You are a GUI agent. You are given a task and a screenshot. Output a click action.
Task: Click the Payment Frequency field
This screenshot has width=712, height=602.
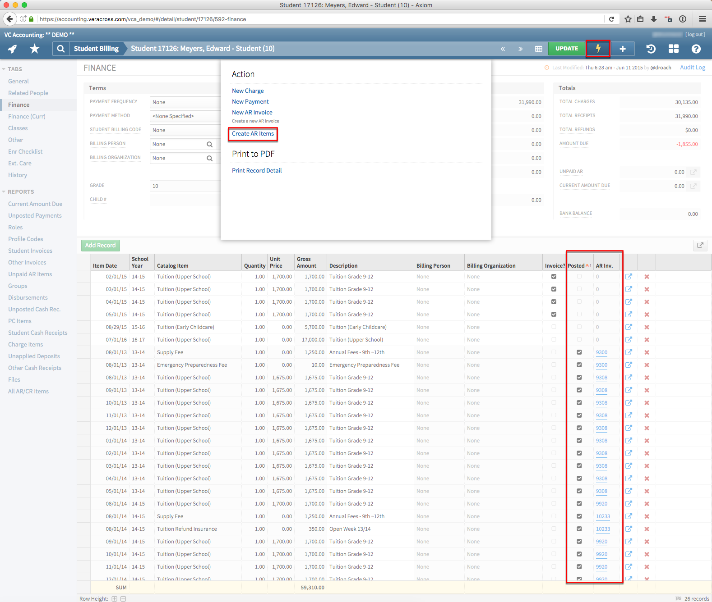click(185, 102)
